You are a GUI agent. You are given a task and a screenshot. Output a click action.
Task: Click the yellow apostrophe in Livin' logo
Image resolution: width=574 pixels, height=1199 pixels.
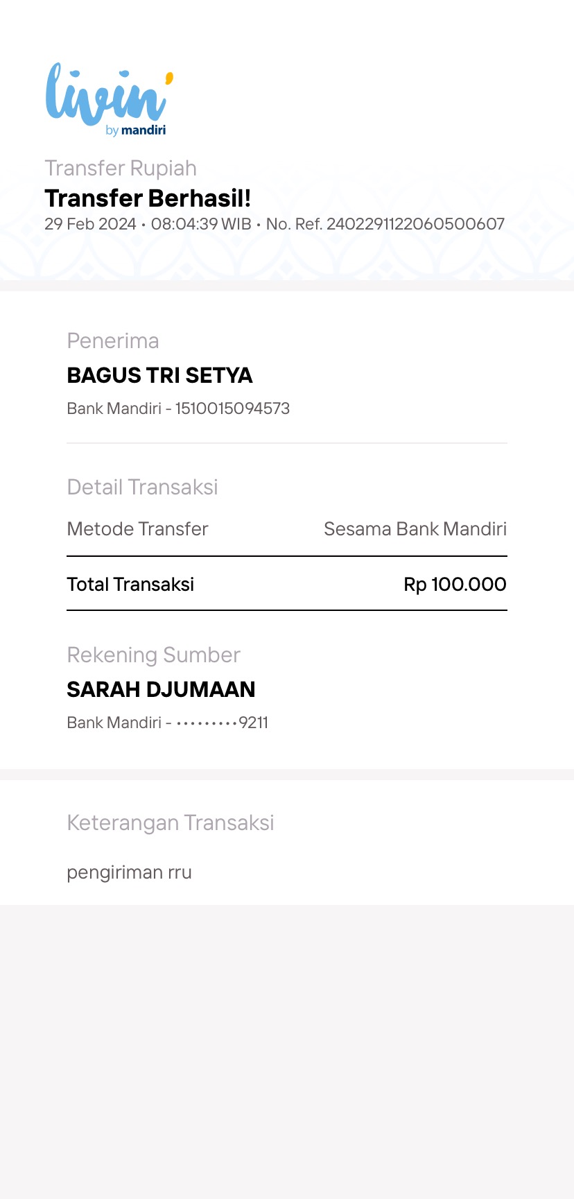coord(169,77)
